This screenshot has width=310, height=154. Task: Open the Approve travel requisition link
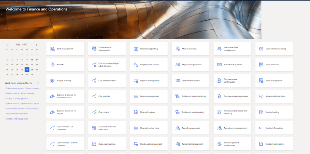click(x=16, y=113)
